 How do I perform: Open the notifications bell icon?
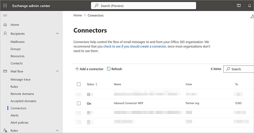click(249, 6)
